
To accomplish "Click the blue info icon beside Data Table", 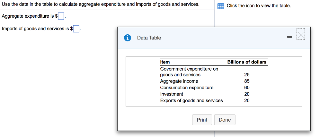I will 128,38.
